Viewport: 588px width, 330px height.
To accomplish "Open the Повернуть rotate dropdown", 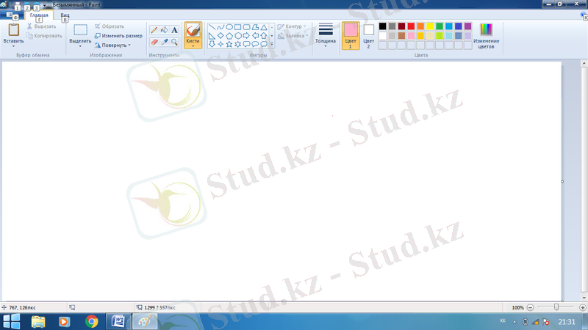I will click(x=112, y=45).
